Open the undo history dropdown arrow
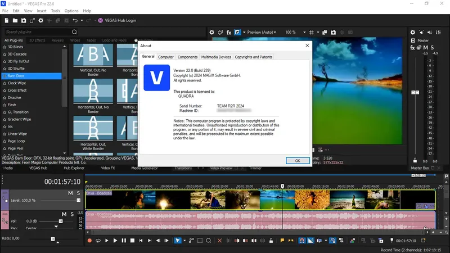This screenshot has height=253, width=450. coord(82,20)
